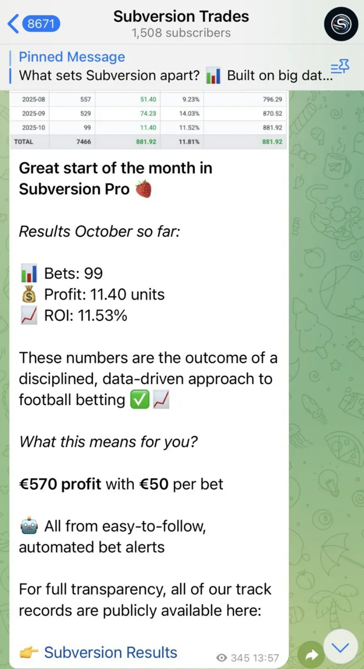Click the eye view-count icon
This screenshot has width=364, height=669.
[222, 657]
